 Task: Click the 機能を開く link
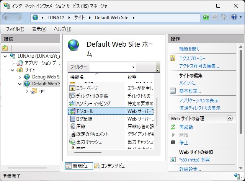click(189, 49)
